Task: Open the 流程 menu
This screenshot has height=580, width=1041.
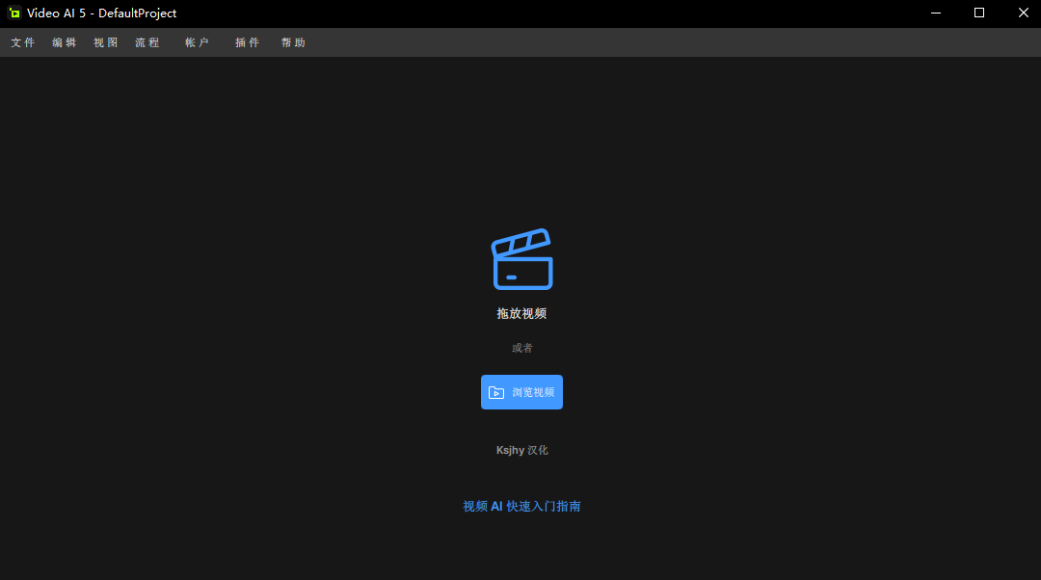Action: [147, 42]
